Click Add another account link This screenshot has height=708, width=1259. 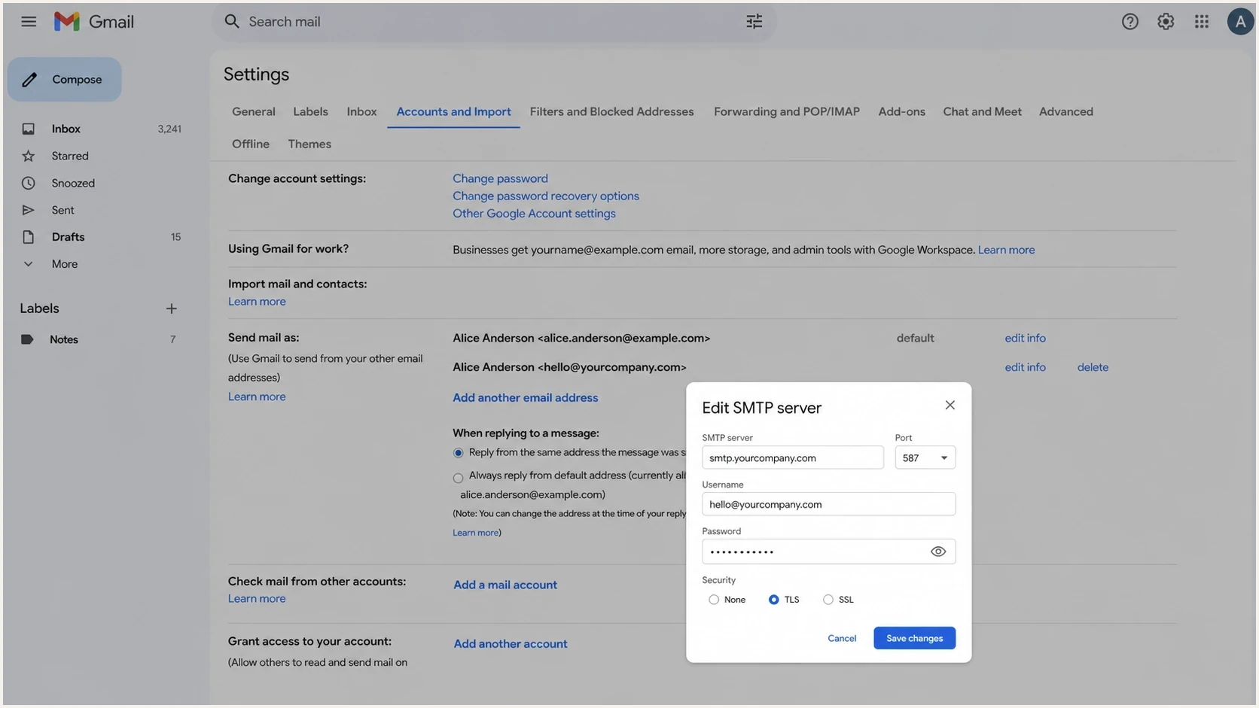[x=511, y=644]
